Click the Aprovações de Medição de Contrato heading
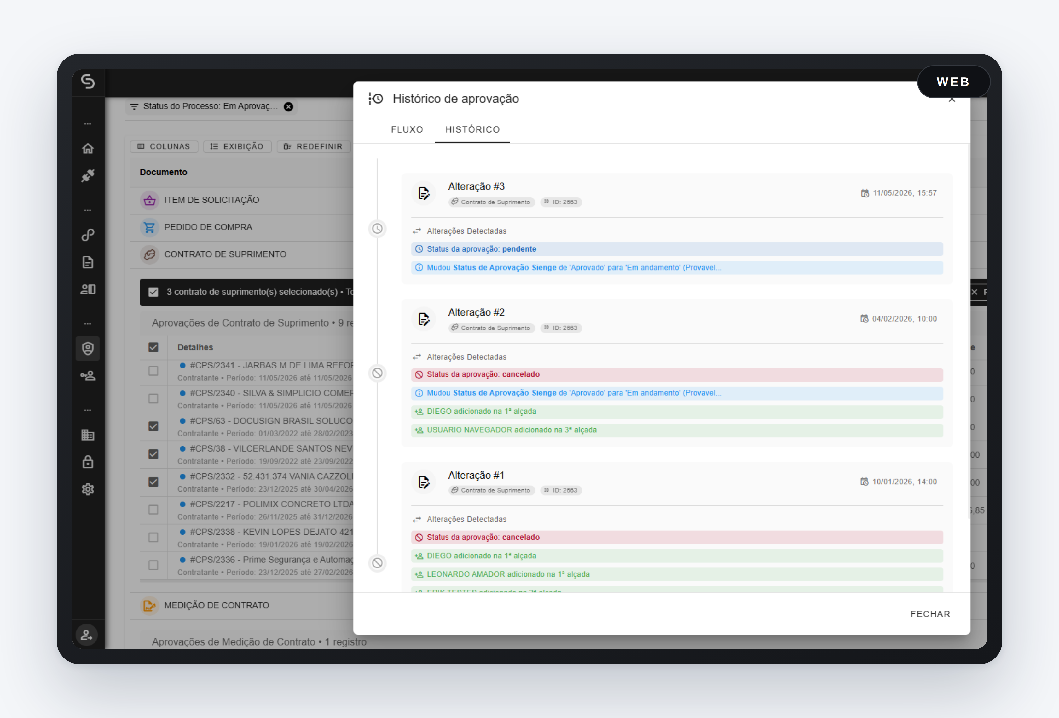Image resolution: width=1059 pixels, height=718 pixels. [259, 642]
